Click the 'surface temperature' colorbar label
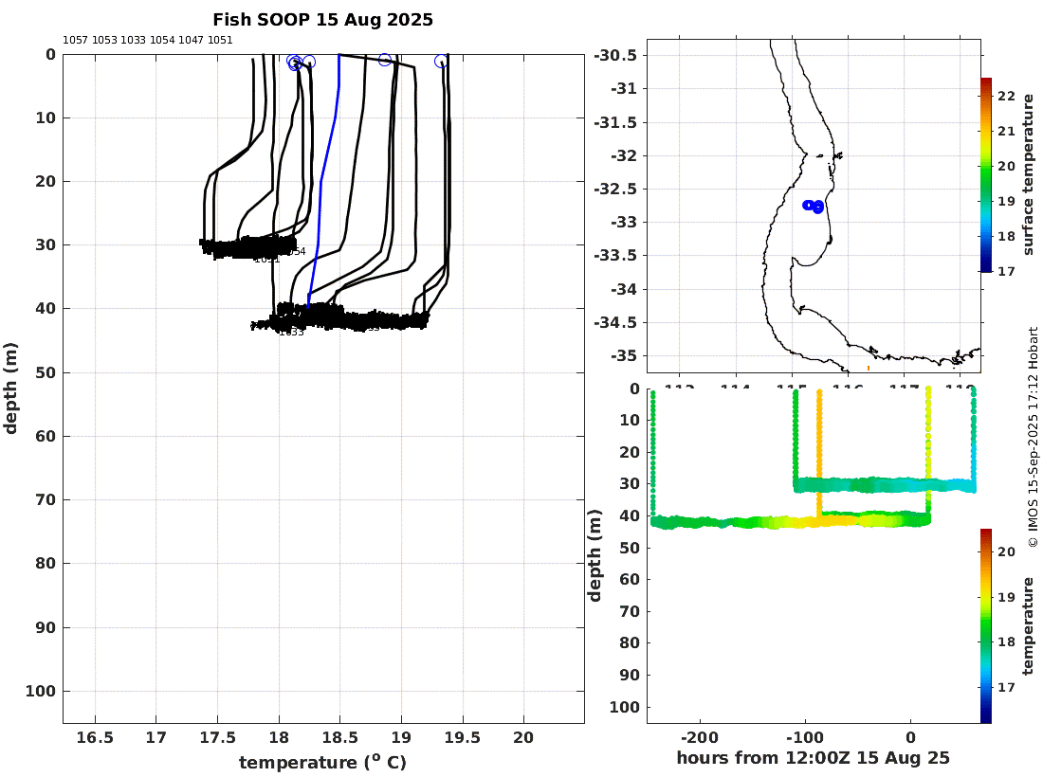Viewport: 1043px width, 777px height. [x=1029, y=174]
